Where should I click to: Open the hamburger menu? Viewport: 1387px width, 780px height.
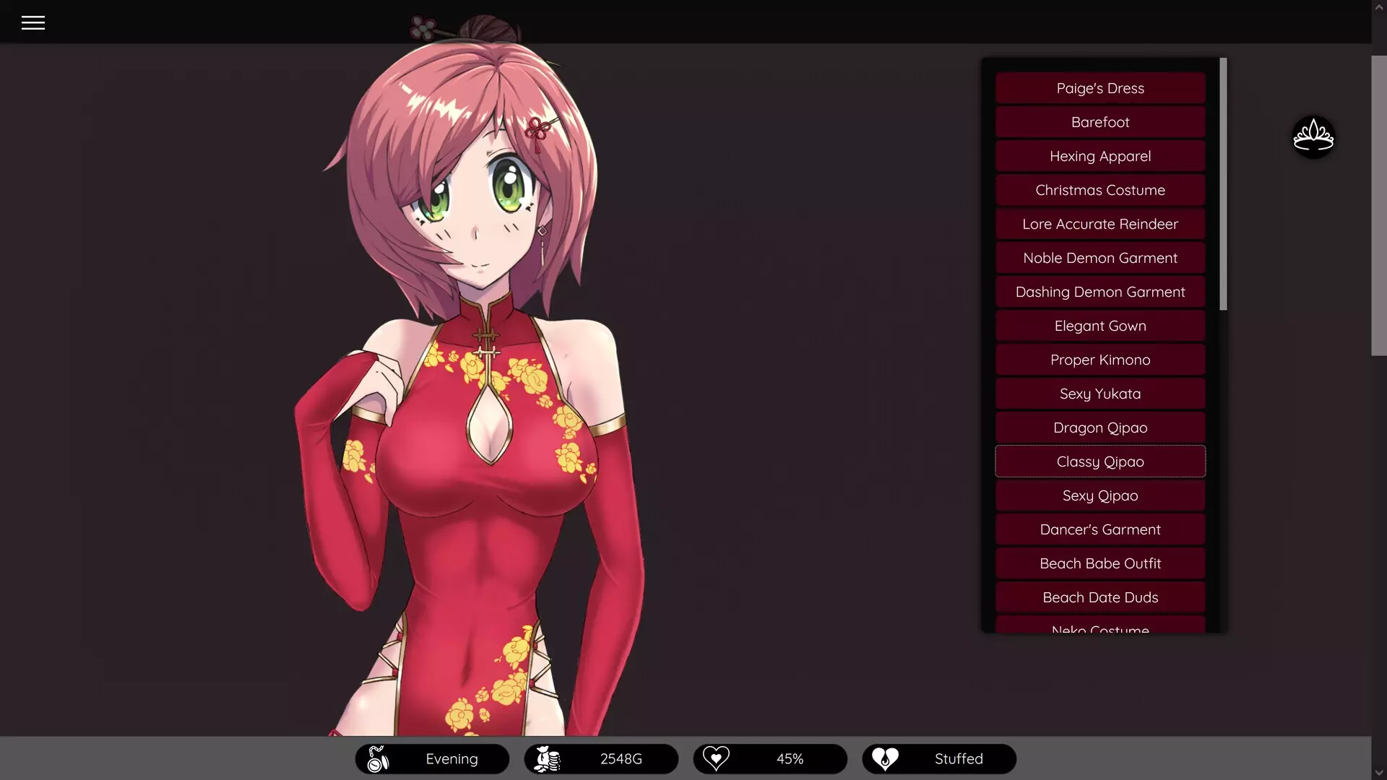pos(33,23)
